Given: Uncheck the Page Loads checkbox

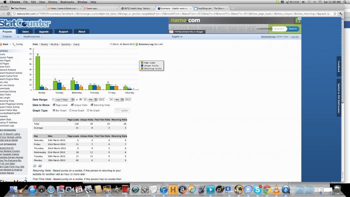Looking at the screenshot, I should click(54, 104).
